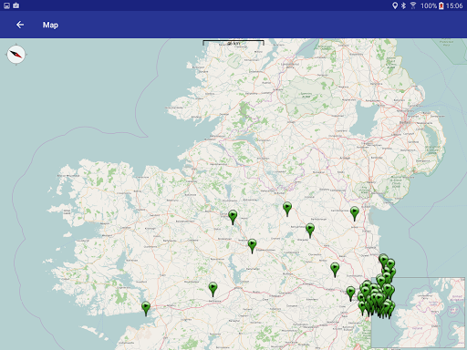The height and width of the screenshot is (350, 467).
Task: Open the clock showing 15:06
Action: coord(454,5)
